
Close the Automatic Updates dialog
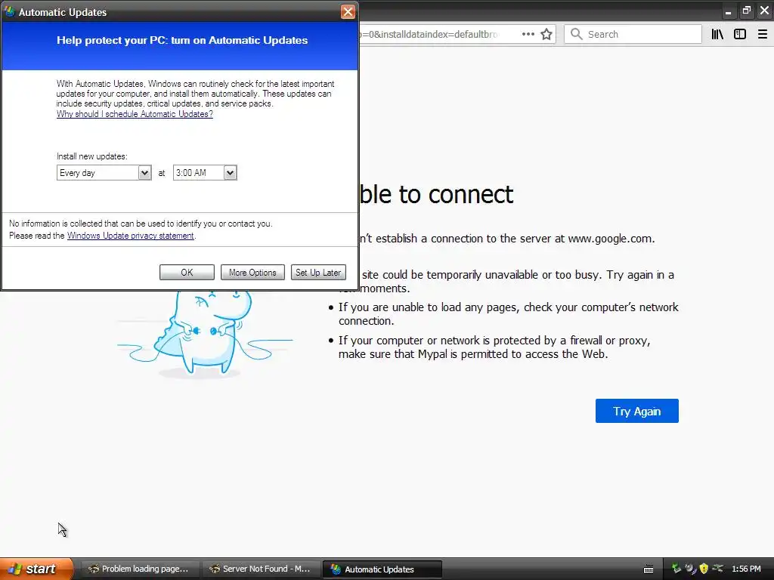point(348,12)
